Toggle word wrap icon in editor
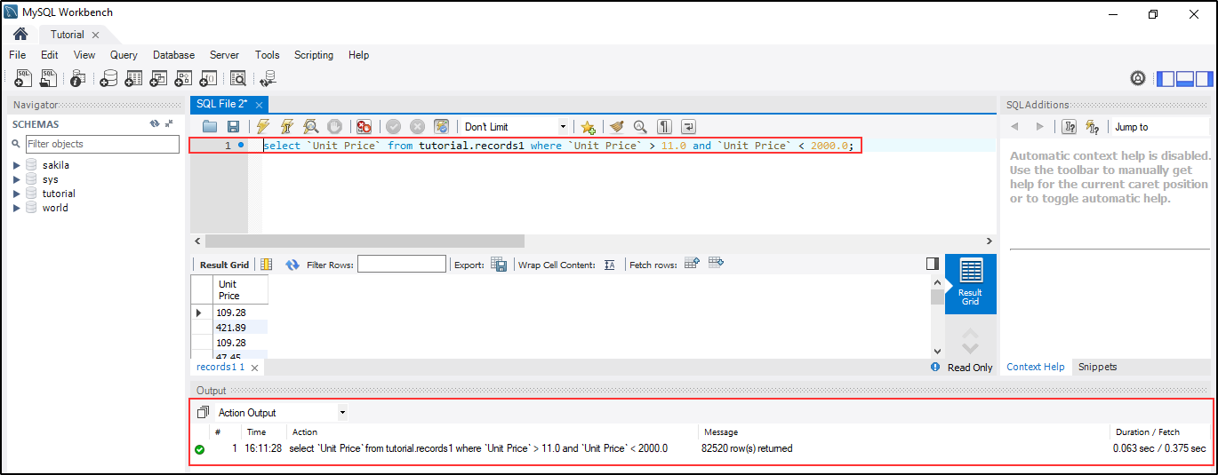The height and width of the screenshot is (475, 1218). (x=688, y=127)
